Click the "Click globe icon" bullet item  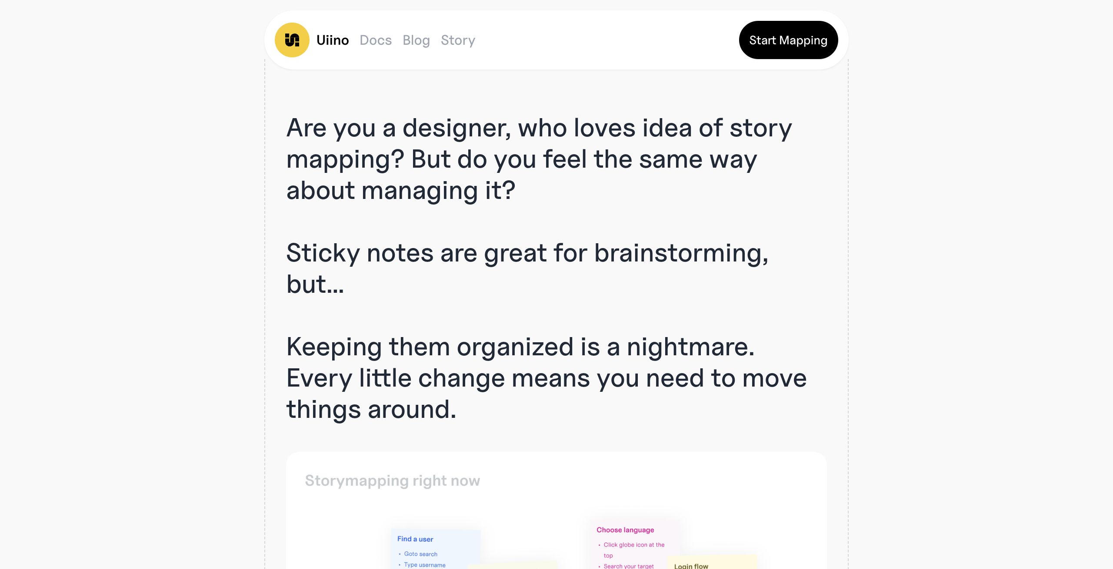pos(633,545)
